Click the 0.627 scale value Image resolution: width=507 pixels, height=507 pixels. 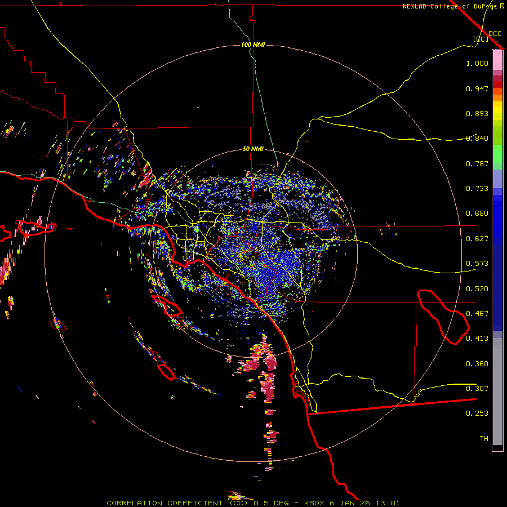click(477, 239)
